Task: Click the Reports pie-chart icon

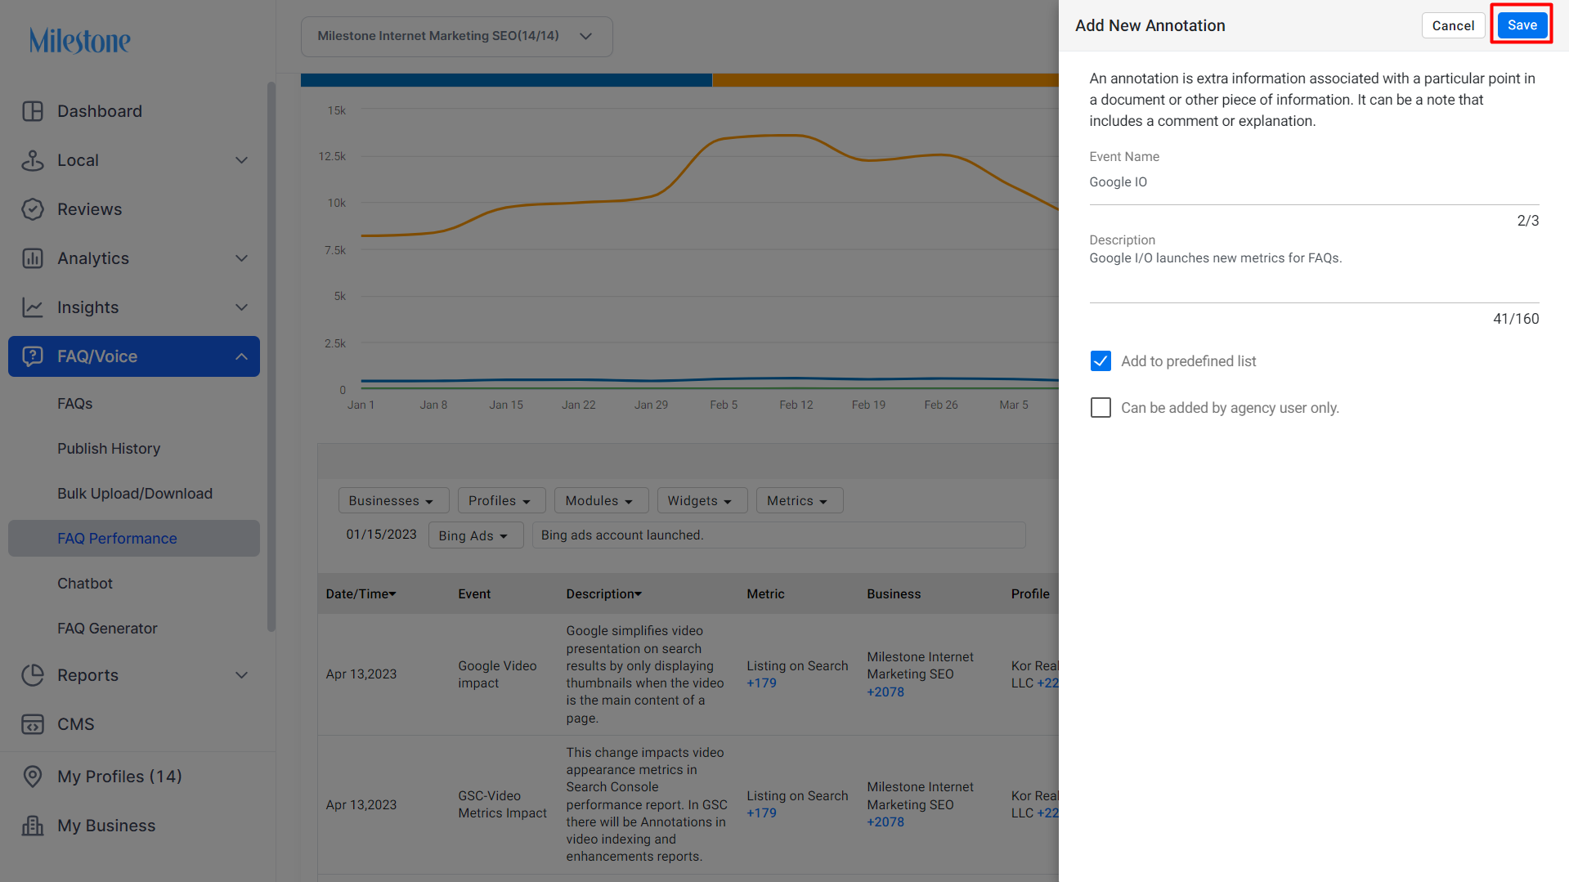Action: tap(33, 675)
